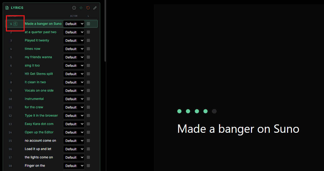Choose actor for the "instrumental" line
This screenshot has height=171, width=324.
pos(74,99)
